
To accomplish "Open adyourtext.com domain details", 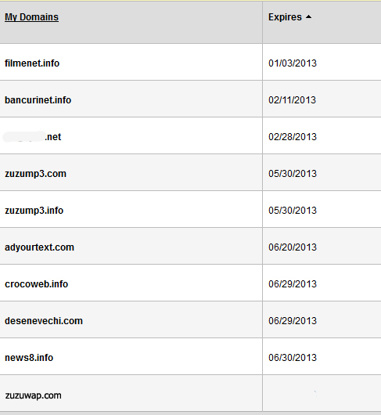I will click(39, 247).
